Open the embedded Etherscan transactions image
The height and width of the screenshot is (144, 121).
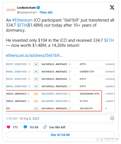click(x=60, y=87)
